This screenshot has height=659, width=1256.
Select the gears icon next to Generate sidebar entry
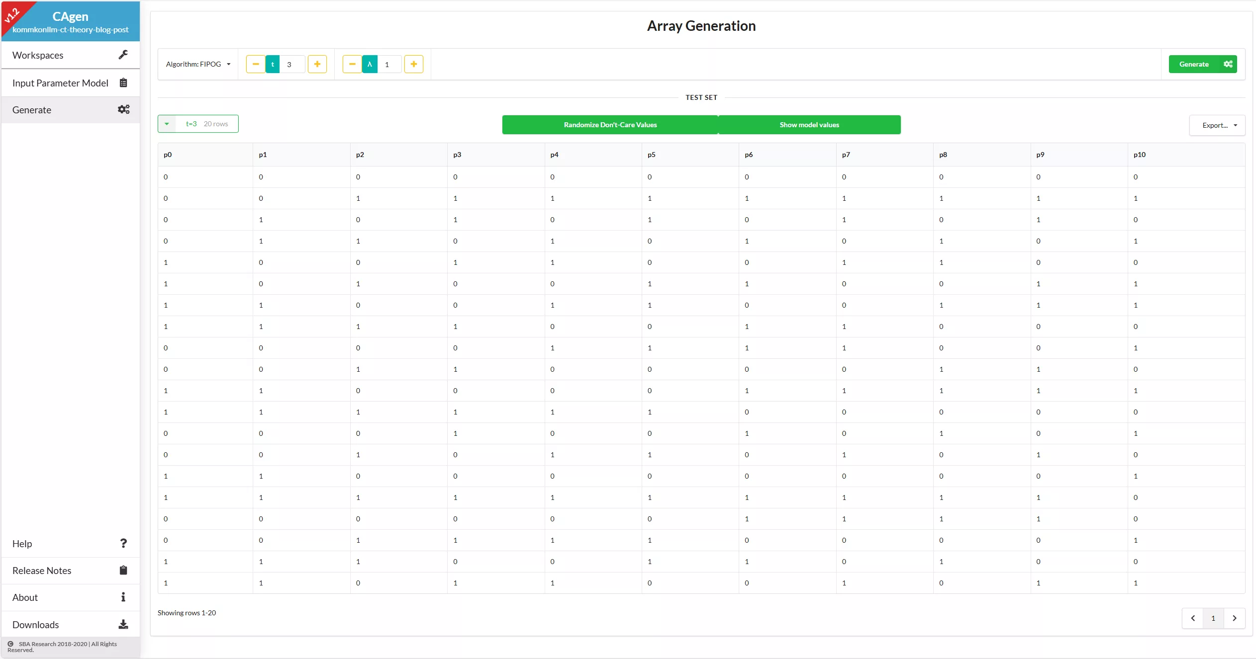[x=123, y=109]
